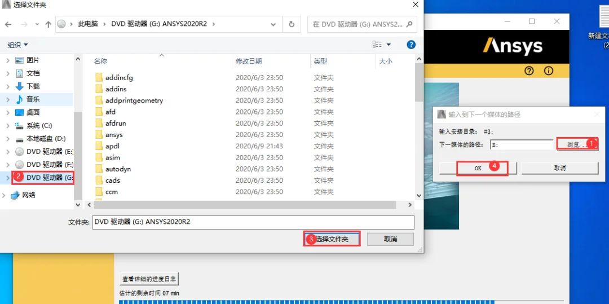This screenshot has width=609, height=304.
Task: Expand the 下载 tree node chevron
Action: 8,86
